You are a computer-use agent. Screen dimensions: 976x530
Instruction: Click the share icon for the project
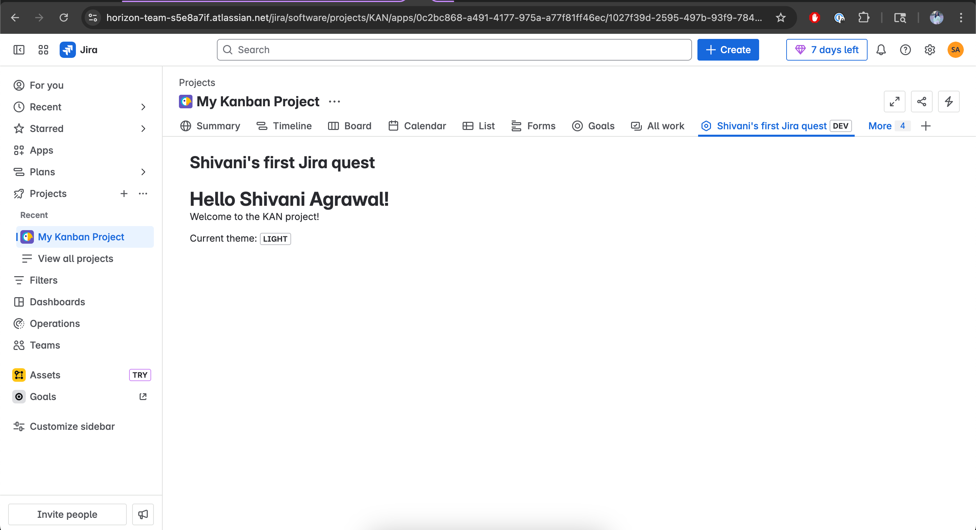pos(921,102)
